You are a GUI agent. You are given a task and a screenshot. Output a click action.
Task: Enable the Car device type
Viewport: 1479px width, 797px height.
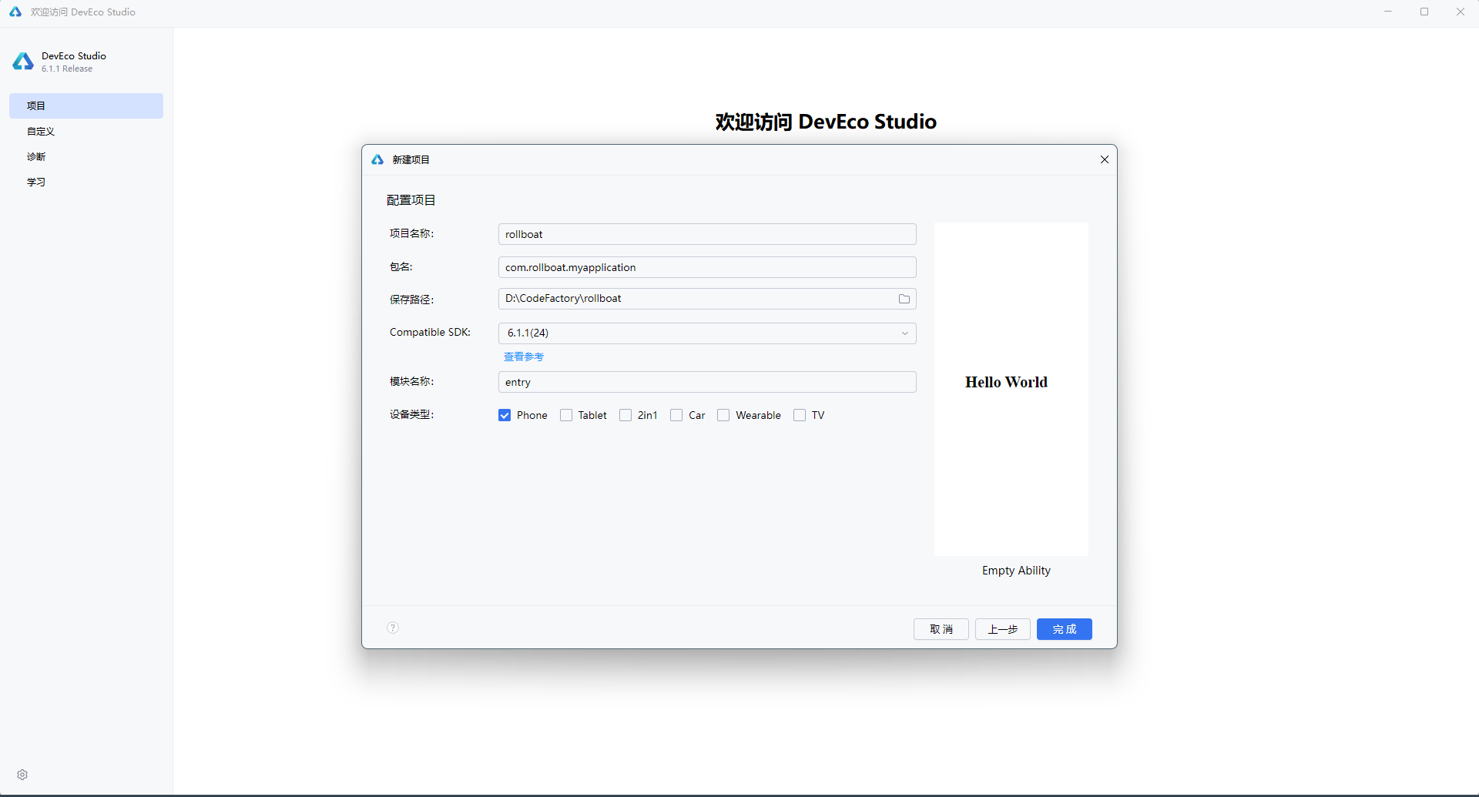676,415
